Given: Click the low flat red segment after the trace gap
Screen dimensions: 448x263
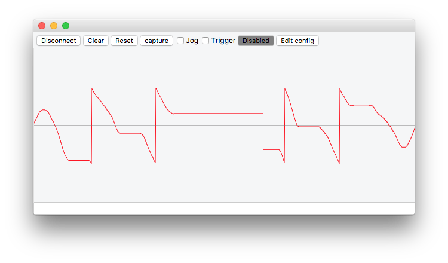Looking at the screenshot, I should tap(272, 149).
